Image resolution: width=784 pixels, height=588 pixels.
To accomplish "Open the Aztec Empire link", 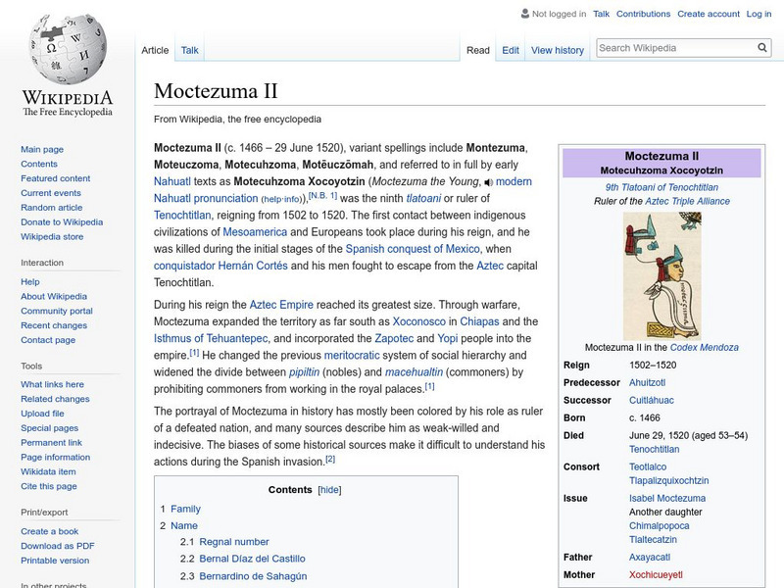I will (281, 305).
